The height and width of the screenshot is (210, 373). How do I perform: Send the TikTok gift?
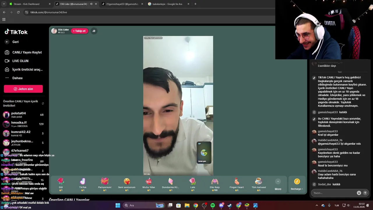[x=83, y=184]
